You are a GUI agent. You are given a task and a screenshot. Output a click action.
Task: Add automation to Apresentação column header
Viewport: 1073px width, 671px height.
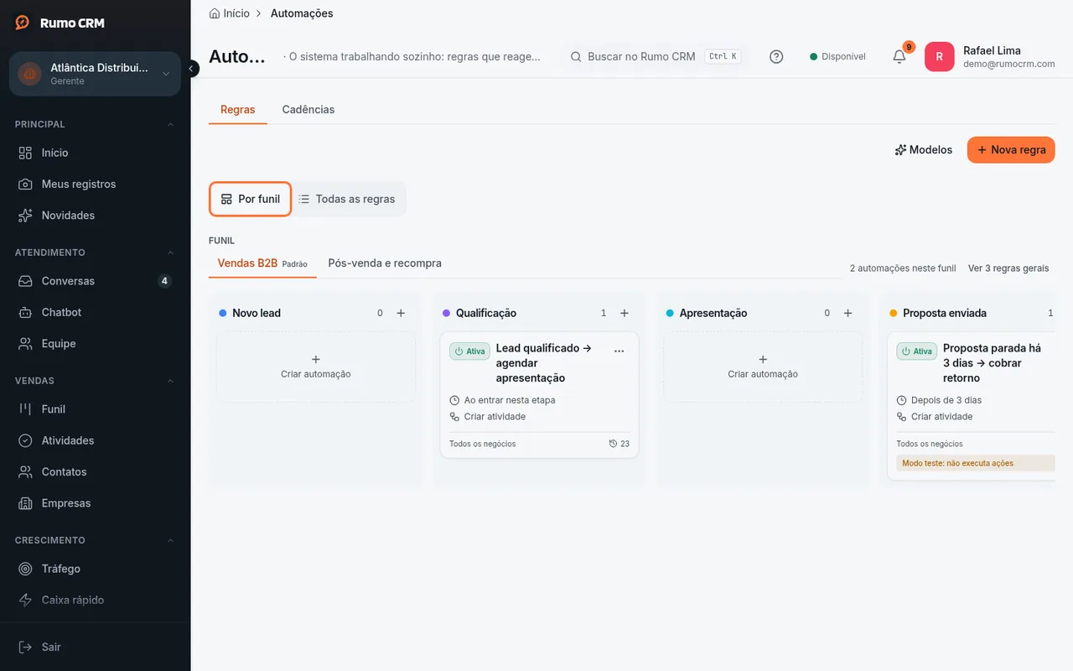[x=848, y=313]
